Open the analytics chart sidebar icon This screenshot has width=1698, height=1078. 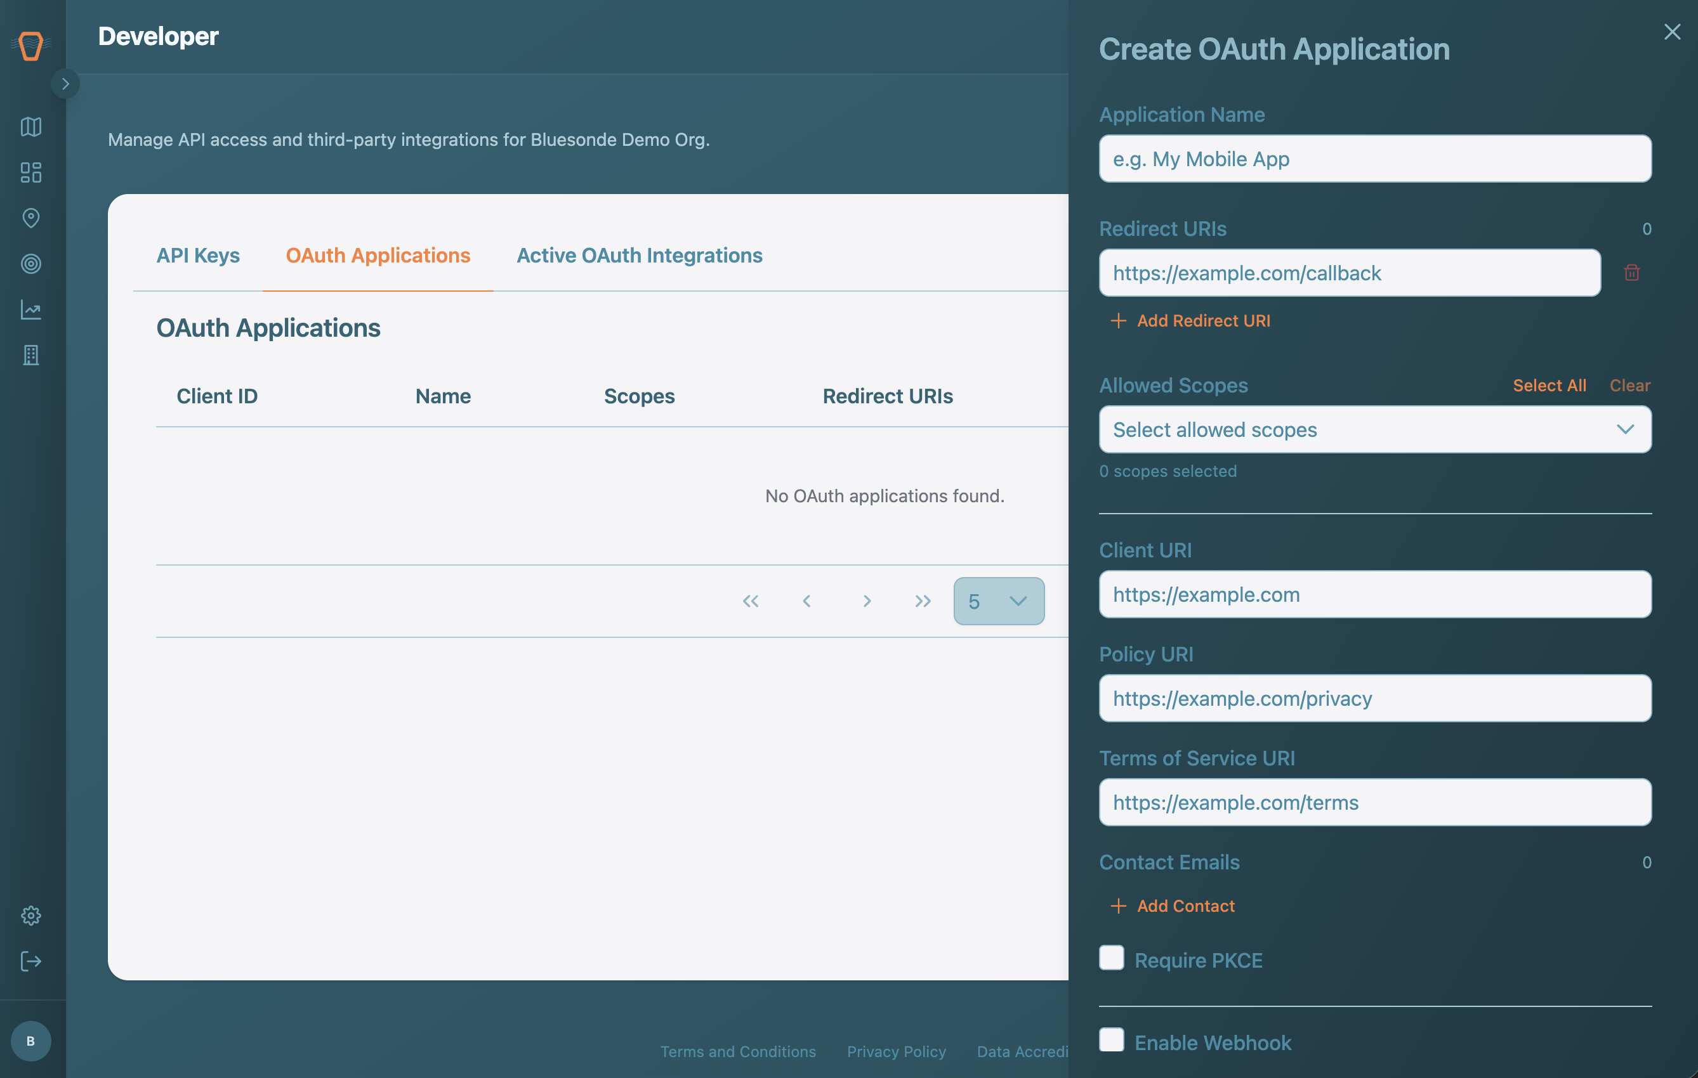click(x=31, y=310)
